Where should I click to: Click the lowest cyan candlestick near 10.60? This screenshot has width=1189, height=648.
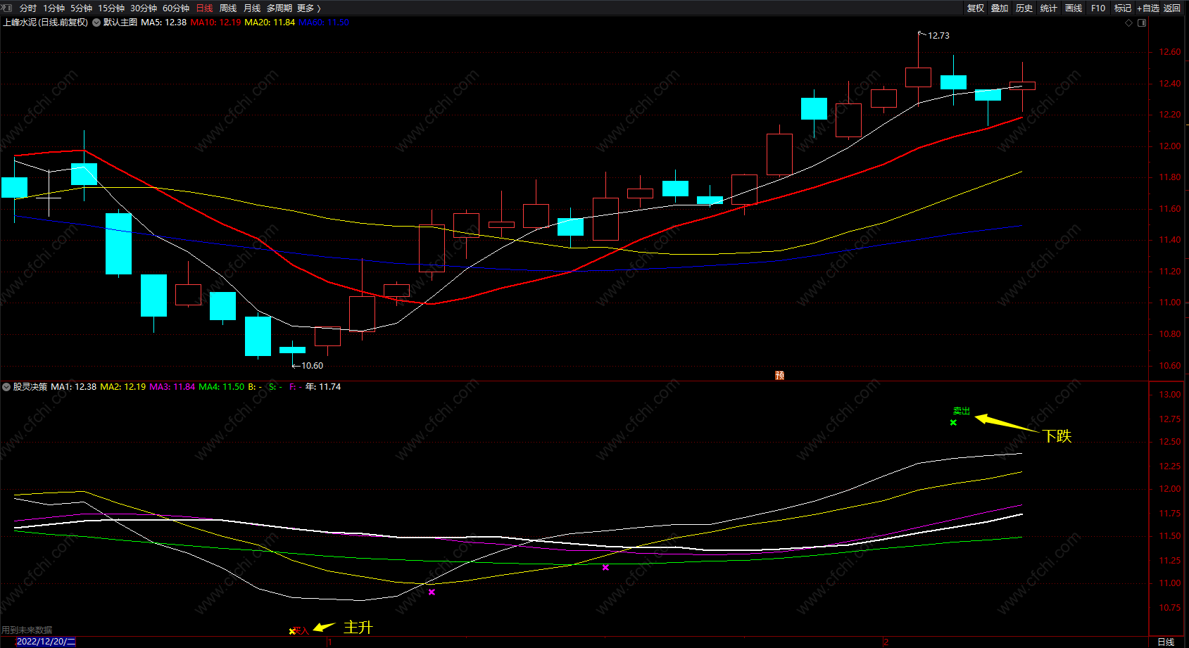pos(292,350)
